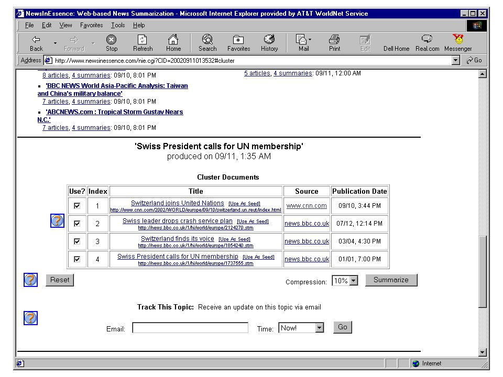Open Dell Home toolbar link

click(396, 48)
